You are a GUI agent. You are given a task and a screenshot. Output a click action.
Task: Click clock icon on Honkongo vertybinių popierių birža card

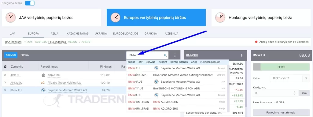(x=220, y=17)
